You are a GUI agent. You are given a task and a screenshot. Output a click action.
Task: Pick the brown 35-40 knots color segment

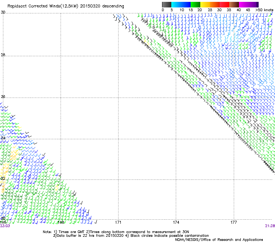point(234,4)
